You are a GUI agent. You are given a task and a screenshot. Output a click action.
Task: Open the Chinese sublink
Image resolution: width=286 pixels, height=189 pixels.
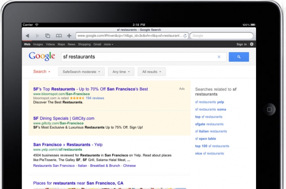tap(129, 165)
